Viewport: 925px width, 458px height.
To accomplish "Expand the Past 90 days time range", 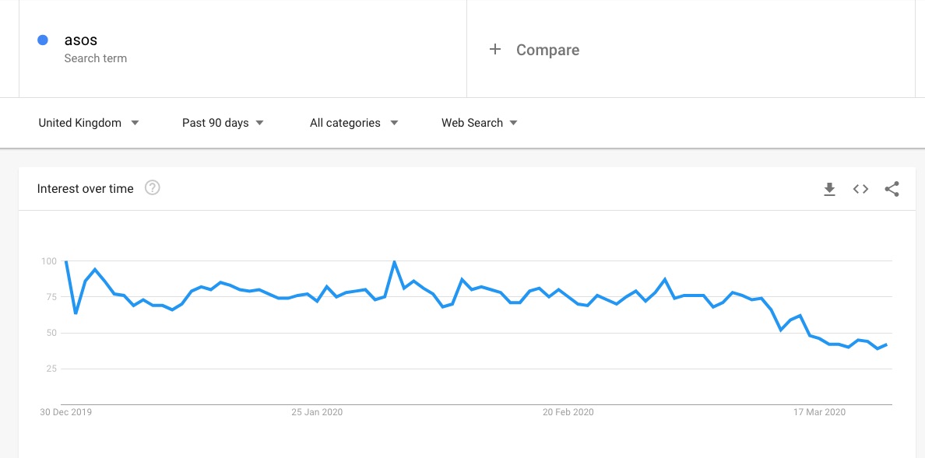I will 223,123.
